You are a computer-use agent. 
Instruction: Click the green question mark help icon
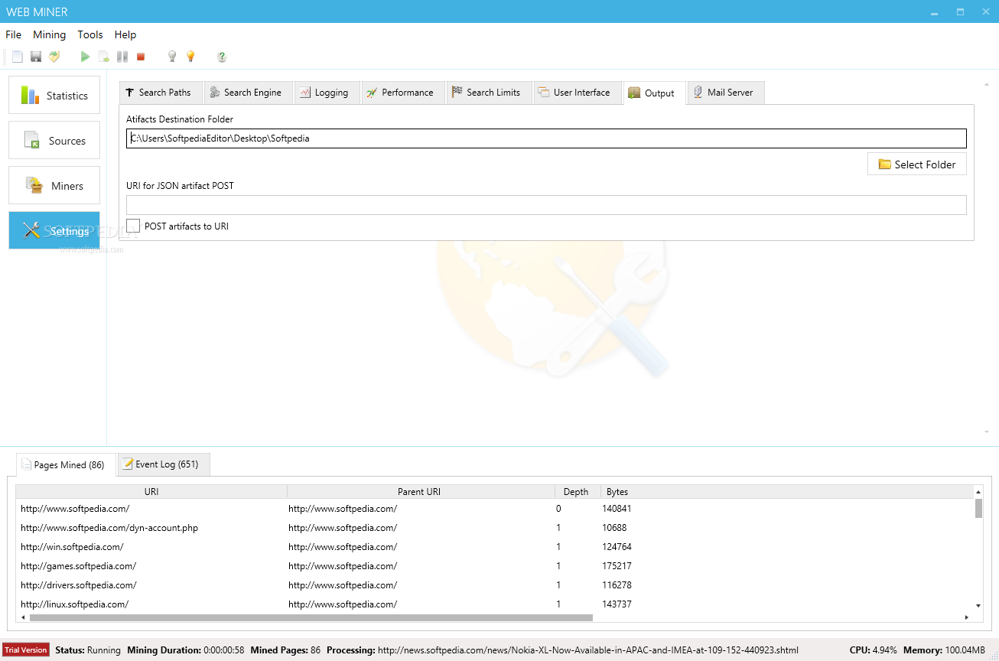coord(222,57)
